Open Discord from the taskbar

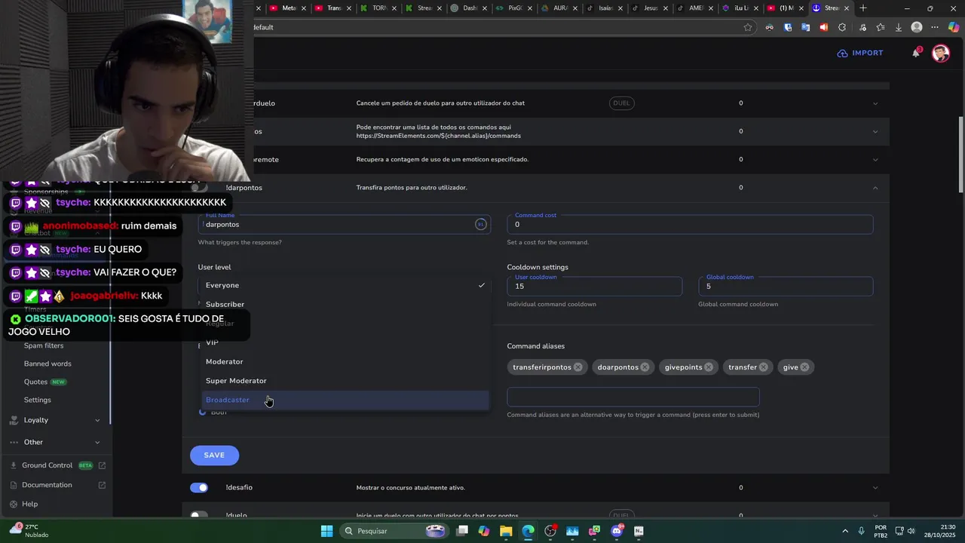click(x=617, y=531)
